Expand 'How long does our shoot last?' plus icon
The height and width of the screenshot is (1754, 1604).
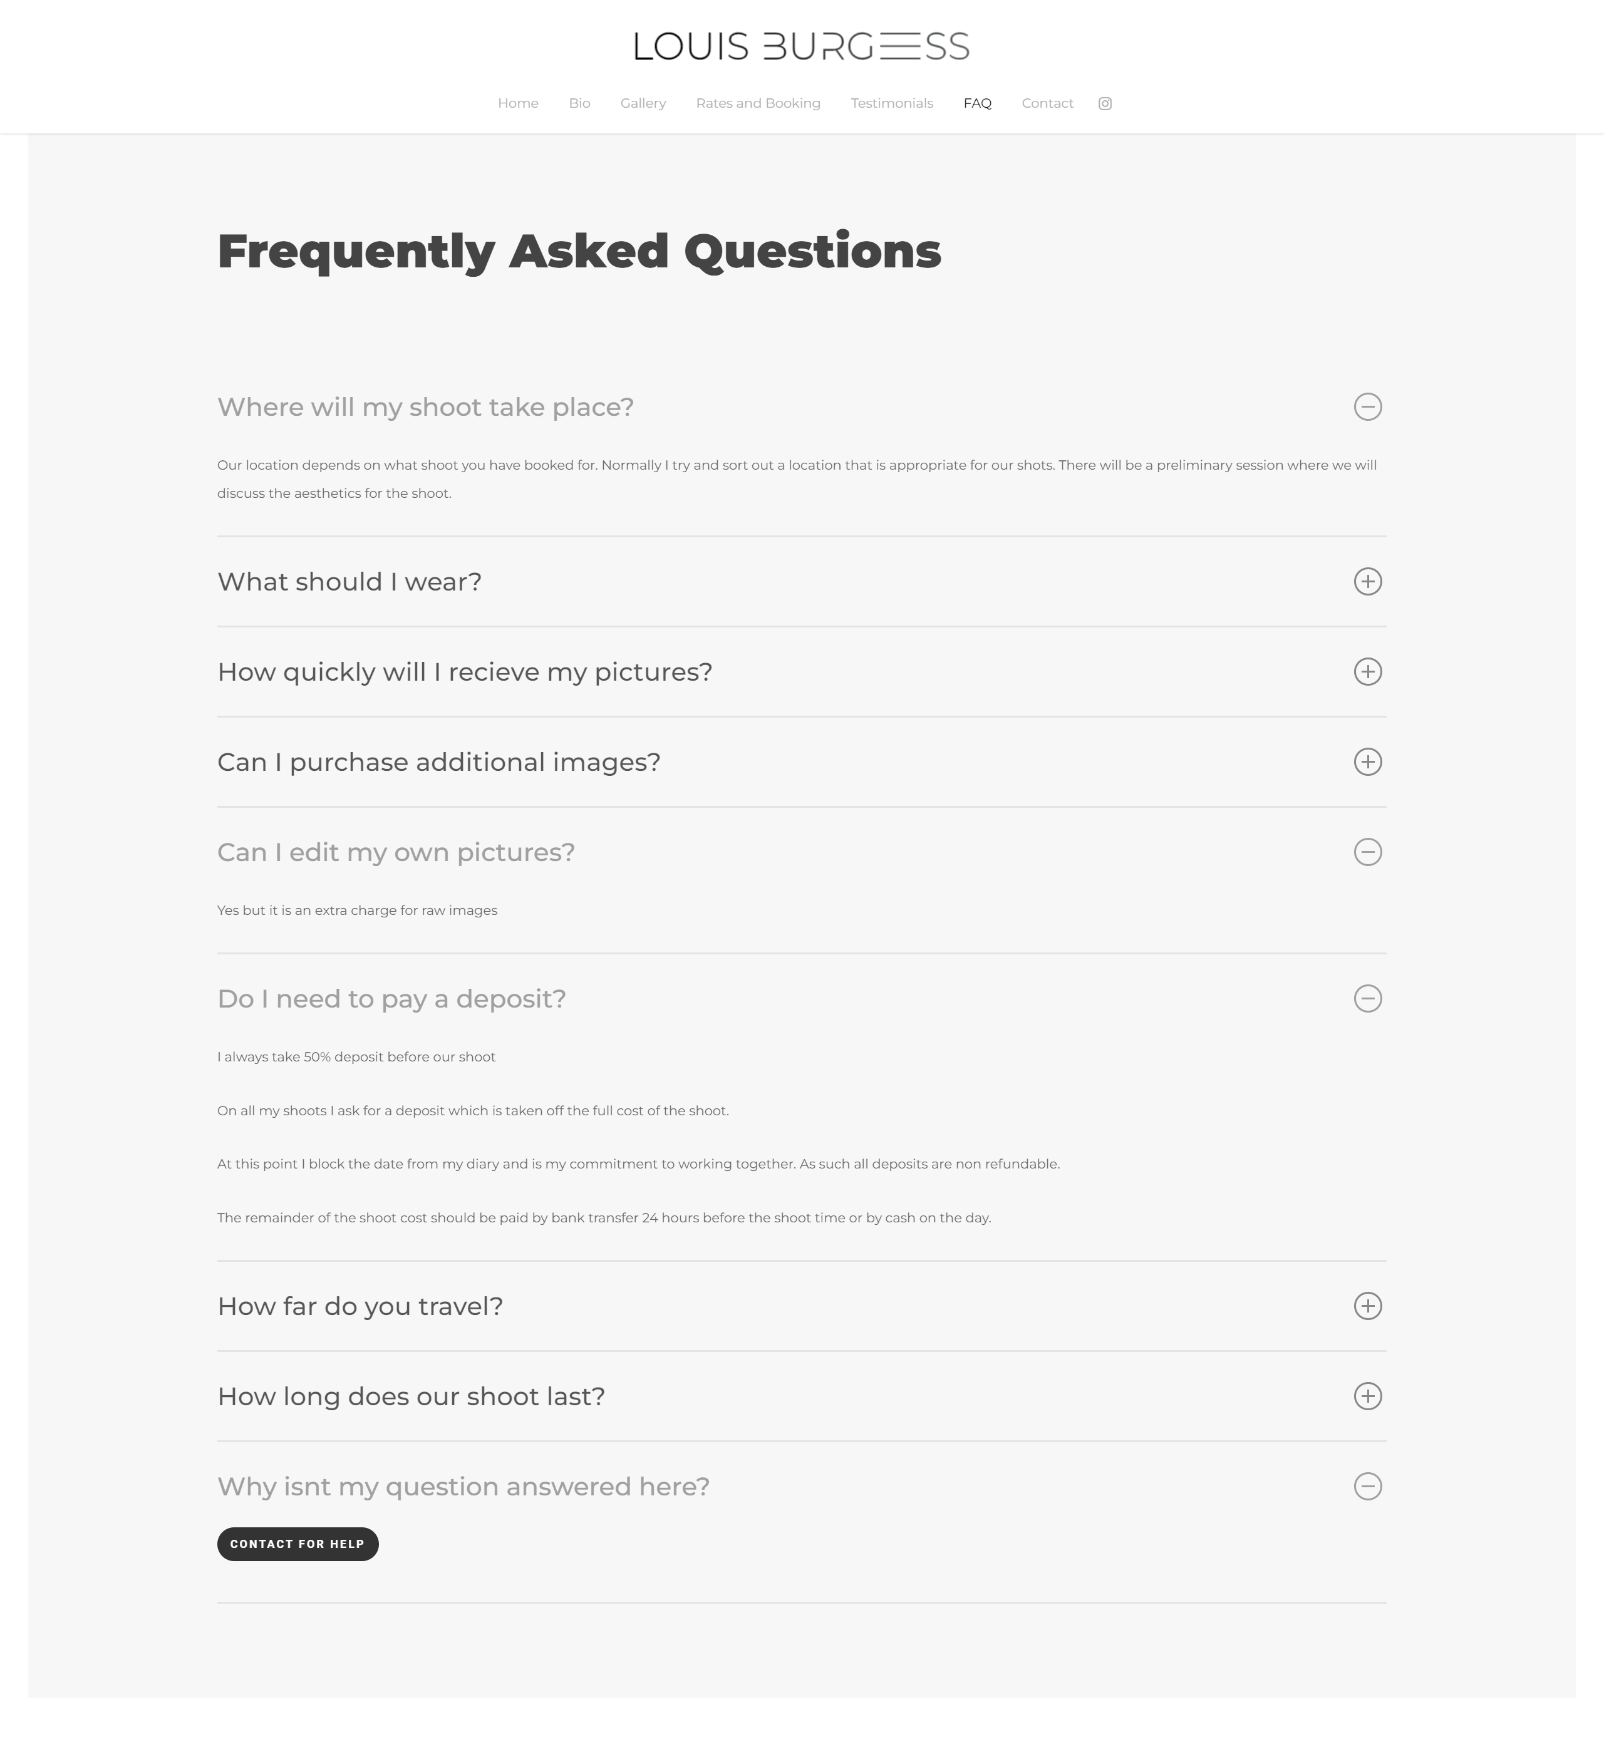pyautogui.click(x=1367, y=1396)
